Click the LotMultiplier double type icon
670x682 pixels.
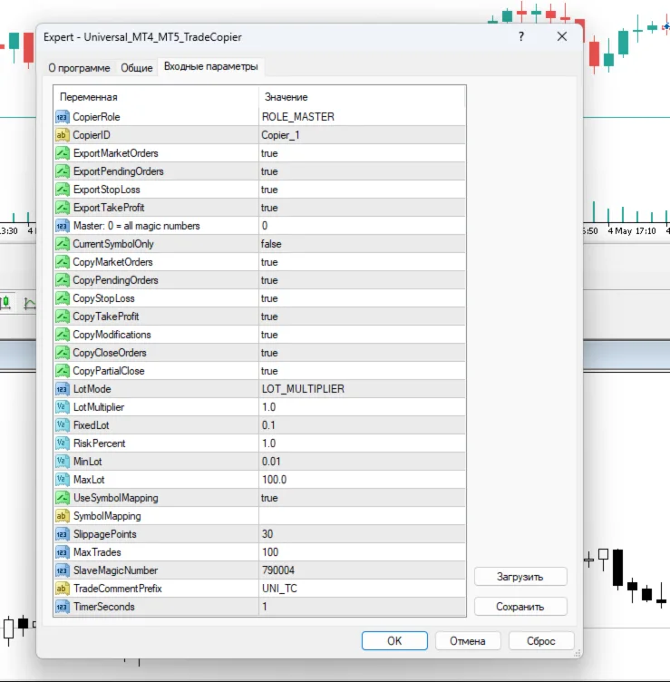tap(63, 407)
